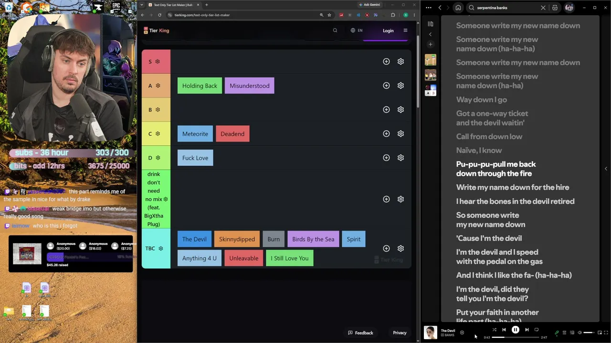Select the Meteorite tier item

tap(195, 134)
